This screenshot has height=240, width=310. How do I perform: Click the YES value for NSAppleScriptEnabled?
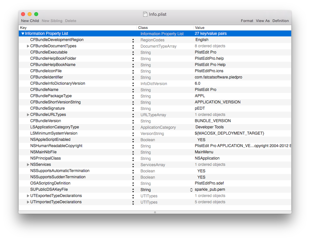(201, 140)
